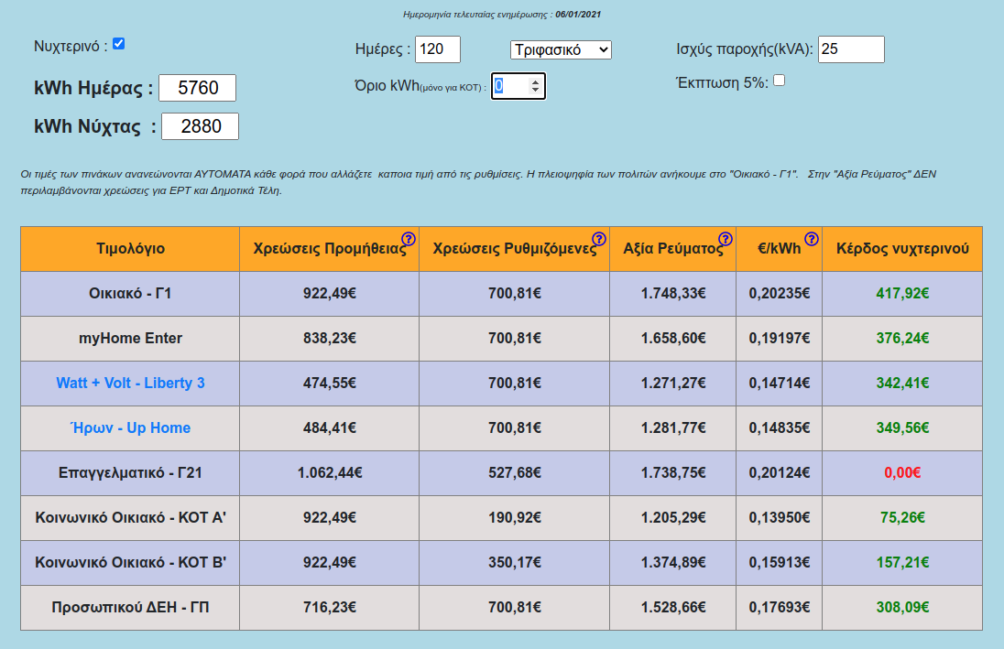Select the Επαγγελματικό - Γ21 row label
The height and width of the screenshot is (649, 1004).
coord(131,472)
